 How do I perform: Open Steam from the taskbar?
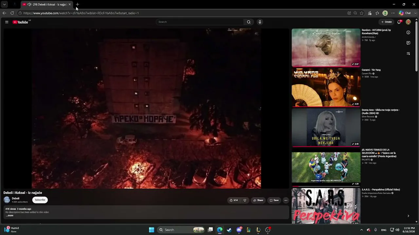(x=229, y=230)
